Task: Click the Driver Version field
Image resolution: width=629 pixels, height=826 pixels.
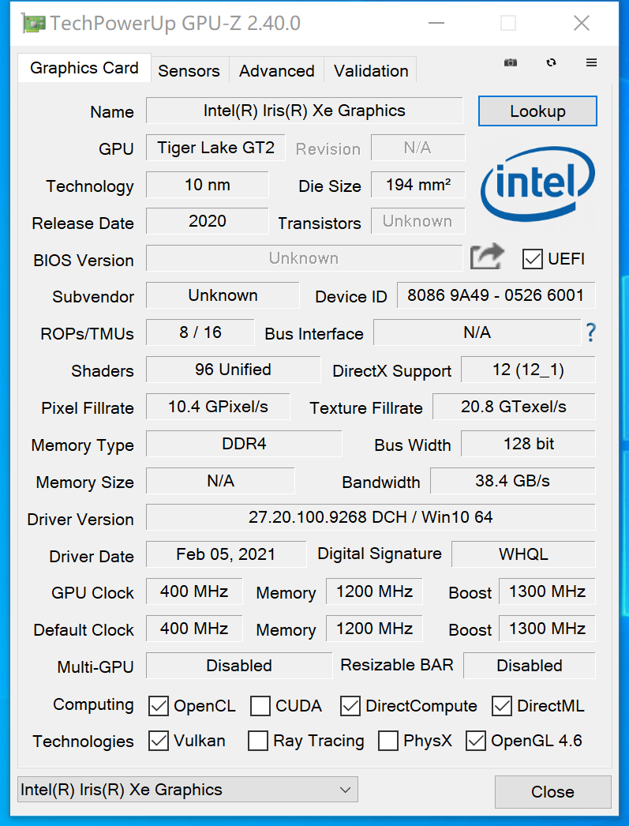Action: pyautogui.click(x=370, y=517)
